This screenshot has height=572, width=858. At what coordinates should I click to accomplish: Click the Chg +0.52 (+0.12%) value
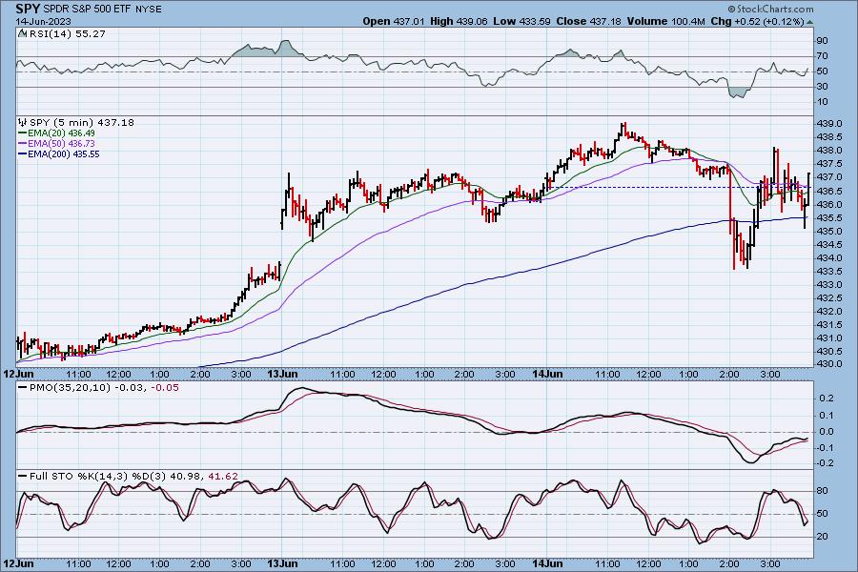coord(757,21)
